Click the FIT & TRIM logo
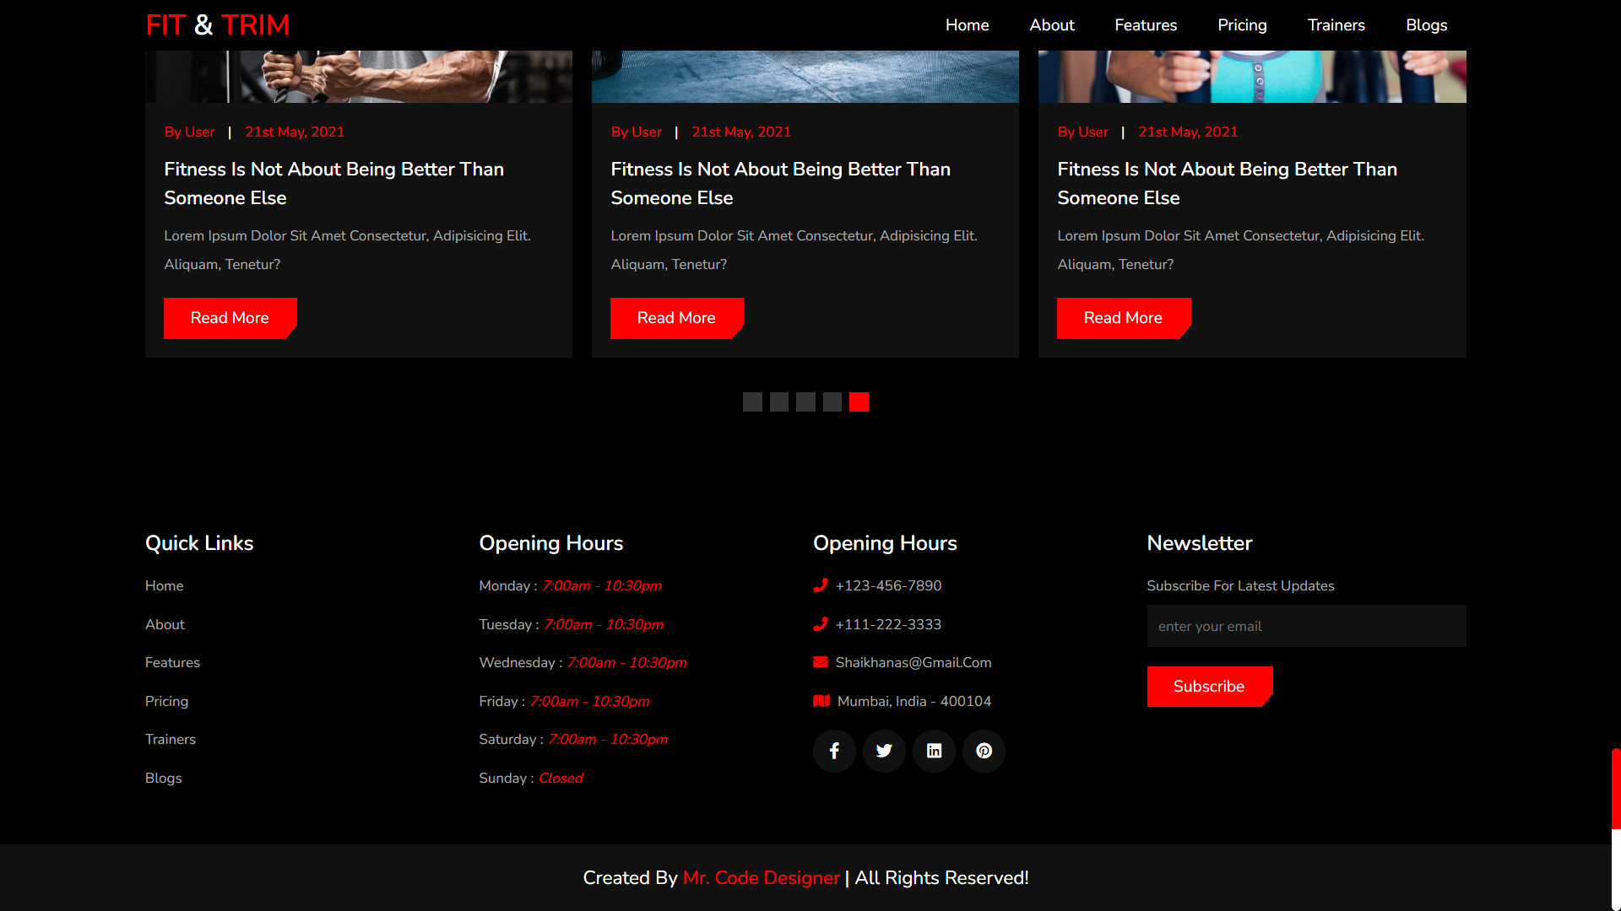The height and width of the screenshot is (911, 1621). pos(217,24)
